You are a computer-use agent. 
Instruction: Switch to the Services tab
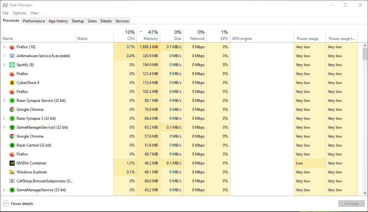(x=122, y=21)
